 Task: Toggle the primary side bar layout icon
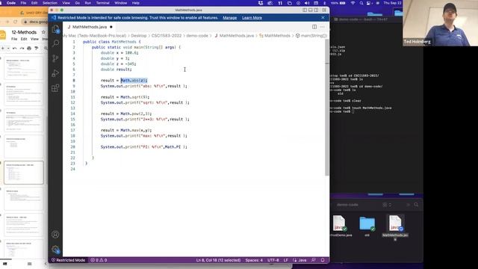click(305, 10)
